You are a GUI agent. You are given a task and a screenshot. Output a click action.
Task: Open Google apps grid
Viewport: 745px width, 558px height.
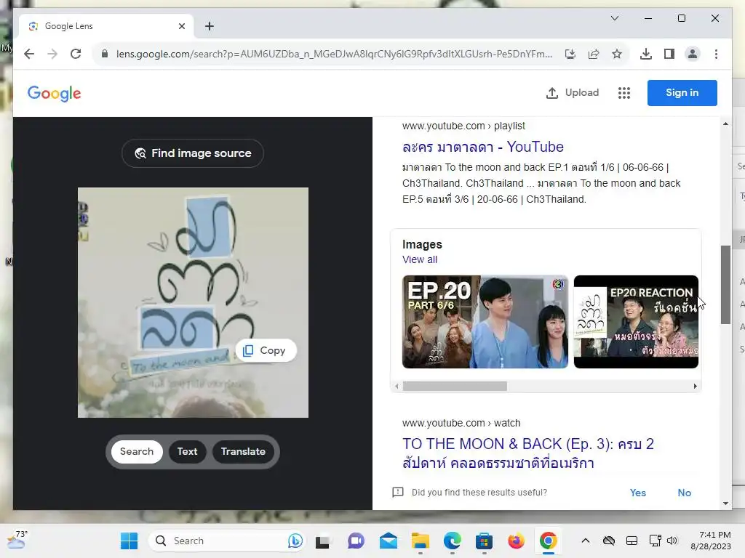pos(624,92)
